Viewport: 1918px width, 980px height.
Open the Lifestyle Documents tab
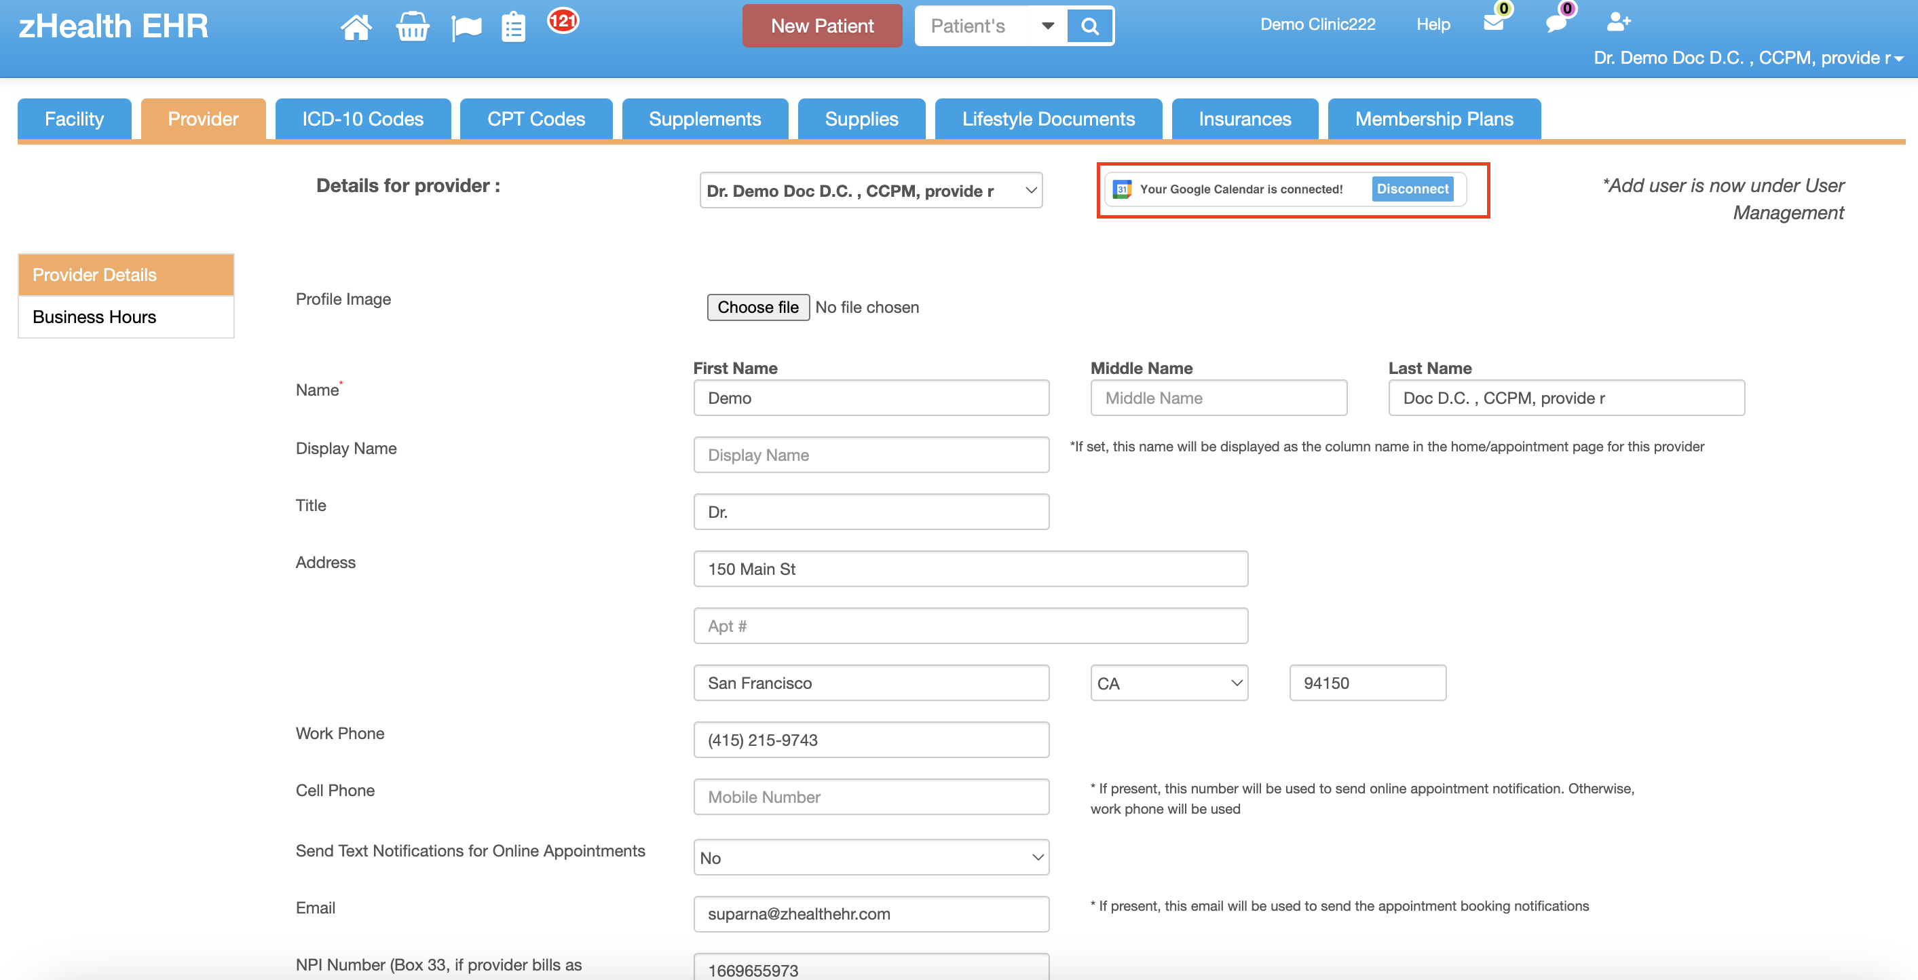point(1049,119)
